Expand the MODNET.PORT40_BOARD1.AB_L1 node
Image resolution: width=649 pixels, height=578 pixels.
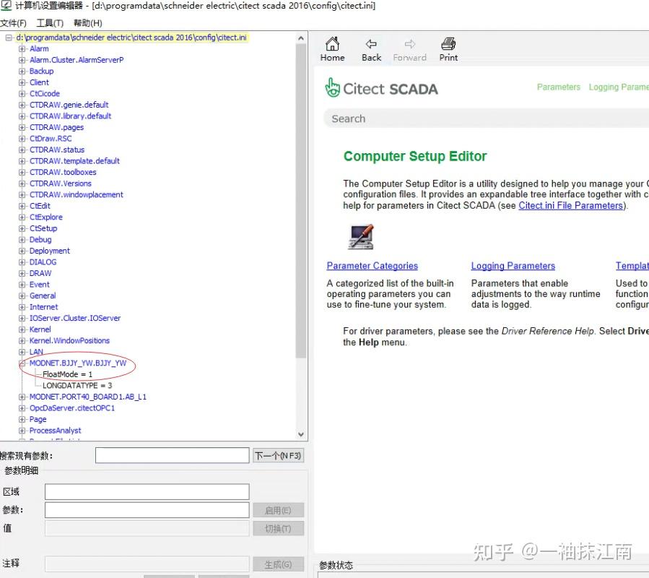22,397
